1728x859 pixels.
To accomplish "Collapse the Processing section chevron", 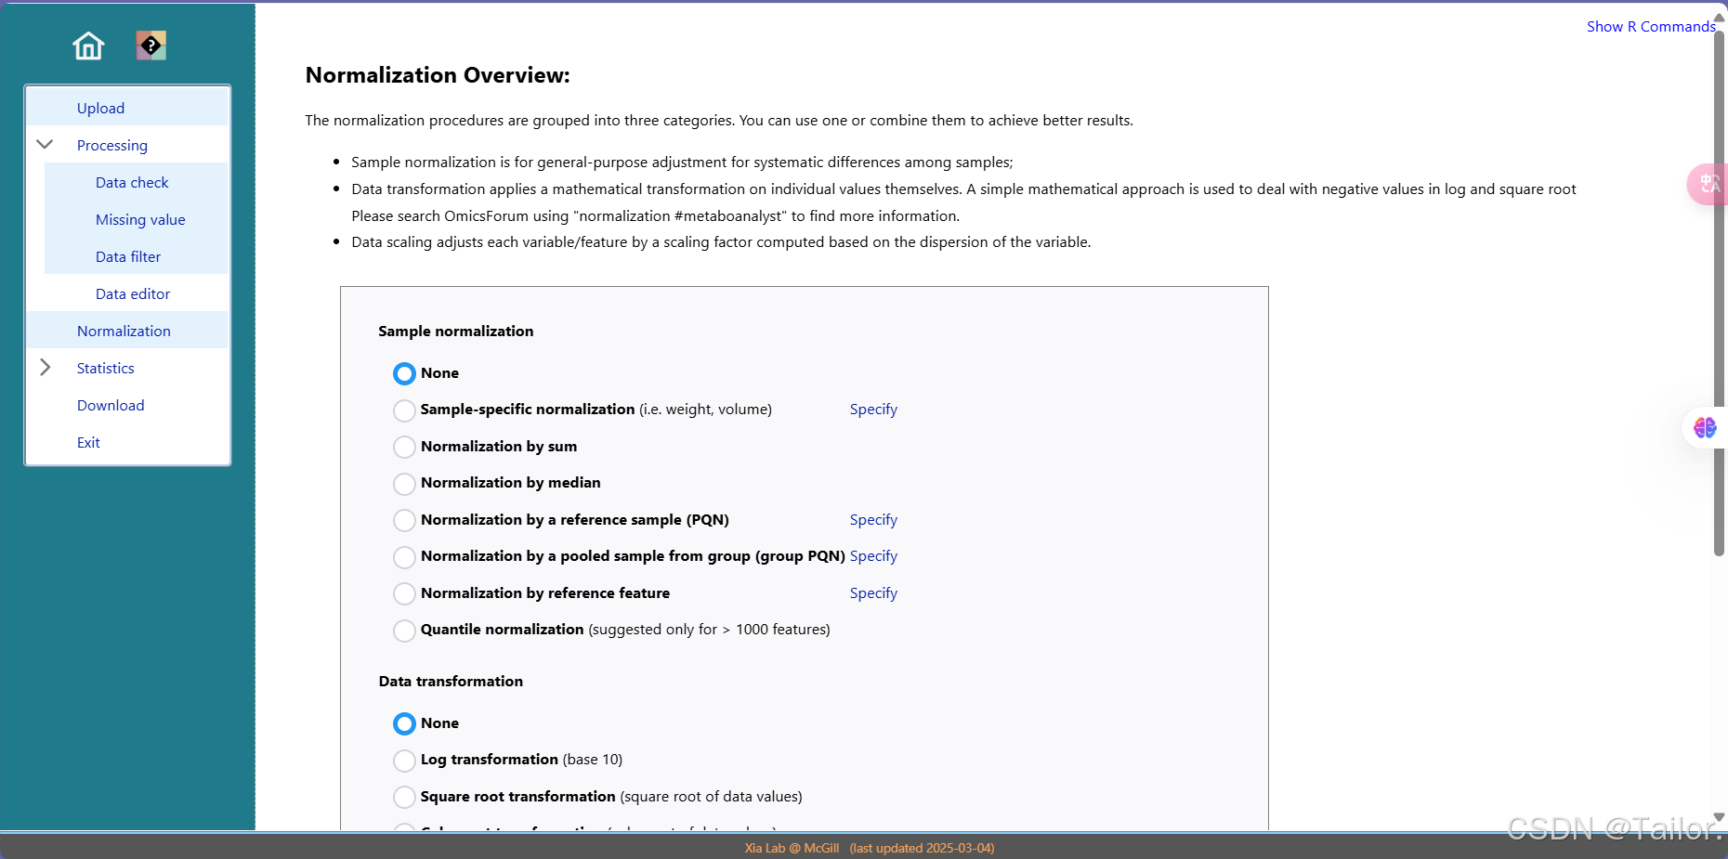I will (x=45, y=144).
